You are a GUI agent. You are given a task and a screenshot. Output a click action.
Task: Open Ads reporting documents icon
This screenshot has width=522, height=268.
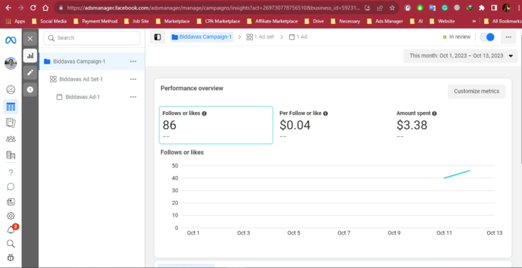tap(11, 122)
